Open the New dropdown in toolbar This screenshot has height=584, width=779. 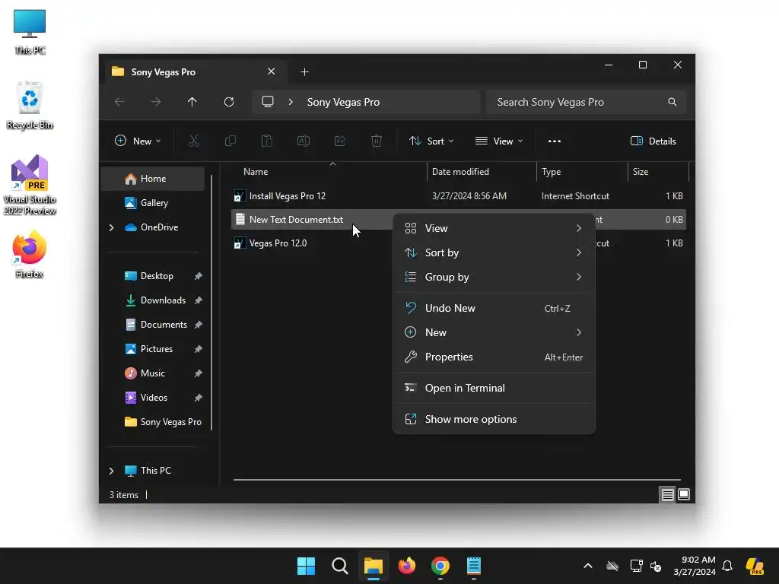[138, 141]
